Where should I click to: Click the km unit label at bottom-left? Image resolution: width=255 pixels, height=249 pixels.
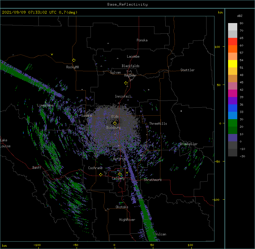(x=4, y=246)
